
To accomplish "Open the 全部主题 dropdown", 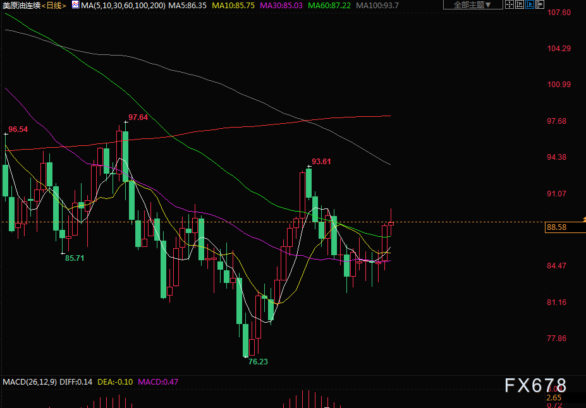I will [473, 5].
